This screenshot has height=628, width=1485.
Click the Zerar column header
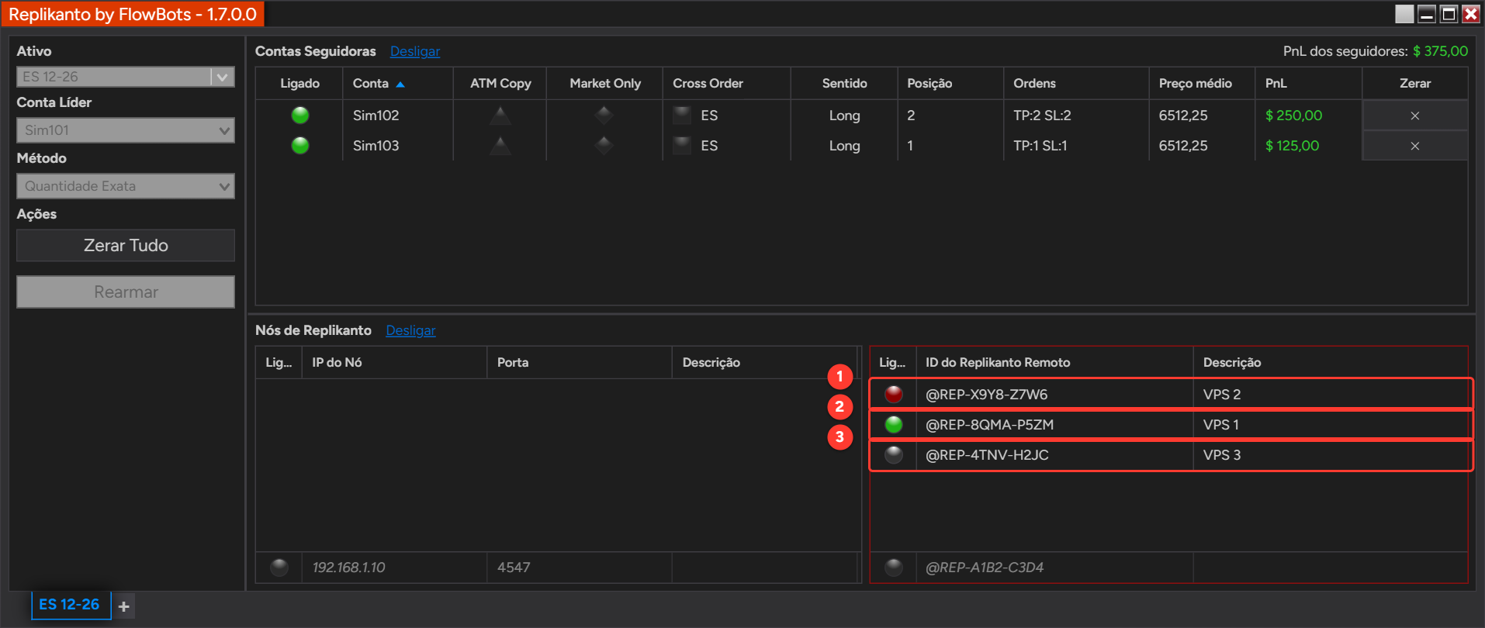pos(1414,83)
